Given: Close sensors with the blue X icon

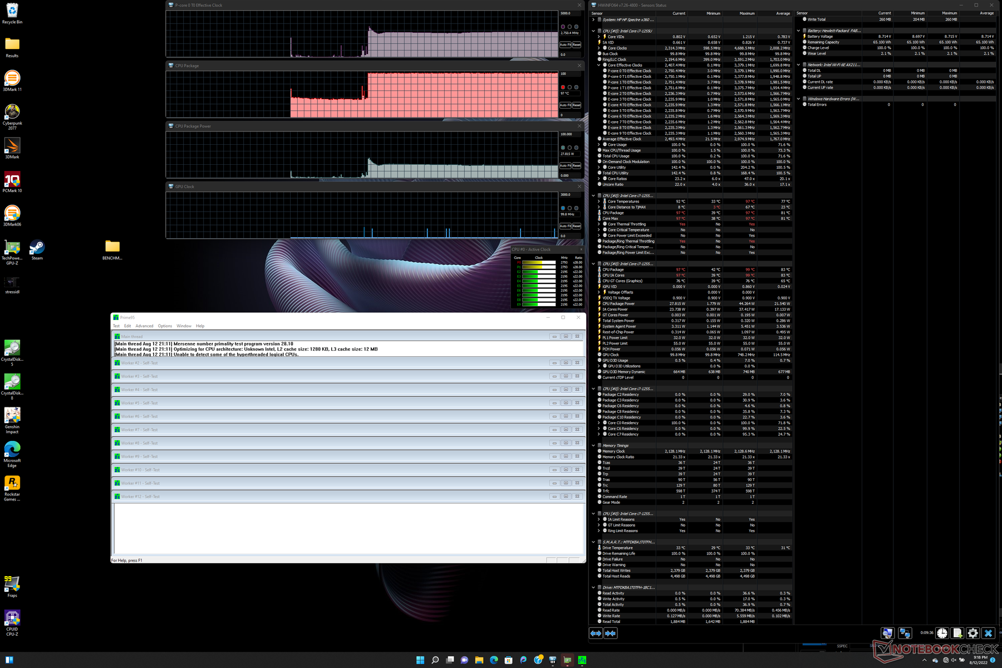Looking at the screenshot, I should (x=988, y=633).
